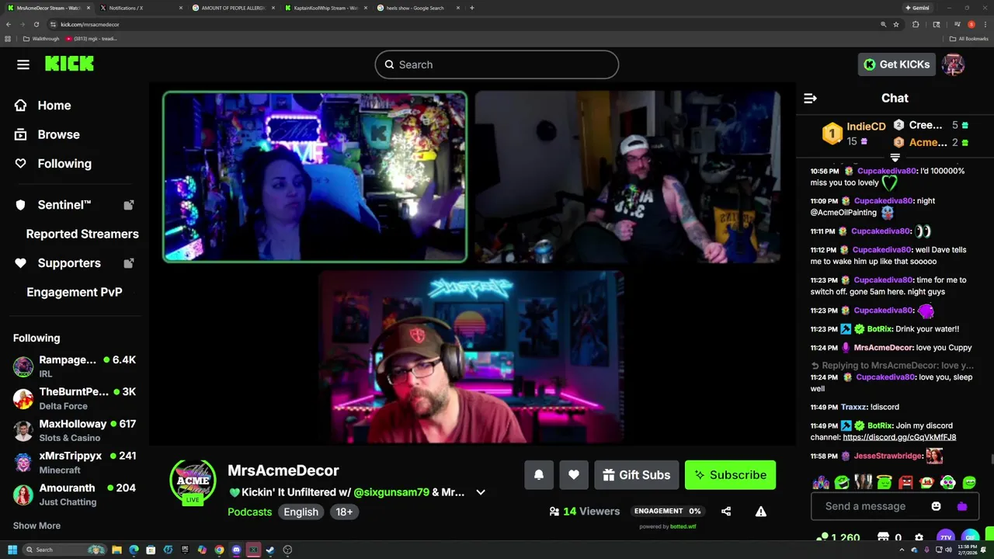Bookmark this page star icon
Image resolution: width=994 pixels, height=559 pixels.
896,24
